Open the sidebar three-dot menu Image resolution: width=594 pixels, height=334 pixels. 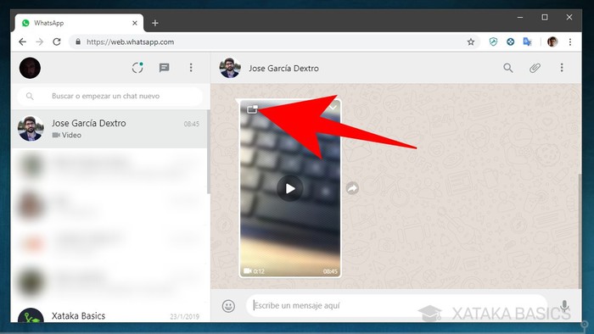click(191, 68)
